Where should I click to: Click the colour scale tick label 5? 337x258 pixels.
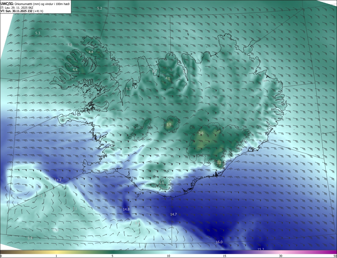click(x=112, y=256)
